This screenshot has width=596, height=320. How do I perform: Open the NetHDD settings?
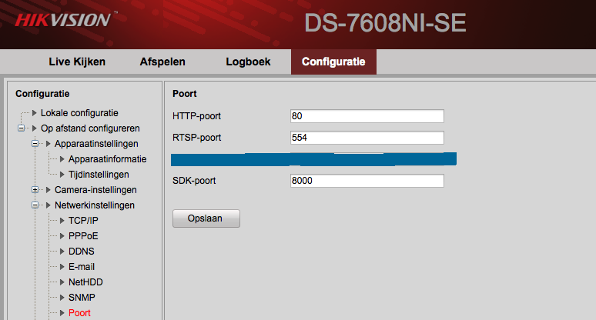point(85,282)
